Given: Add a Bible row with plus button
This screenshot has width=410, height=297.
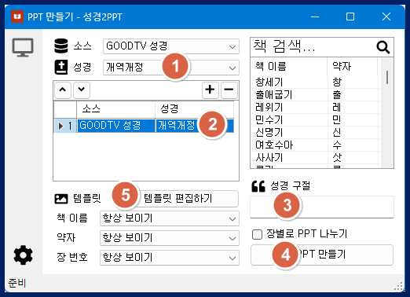Looking at the screenshot, I should coord(210,90).
